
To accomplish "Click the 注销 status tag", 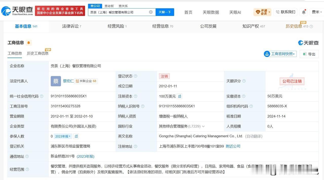I will click(x=164, y=76).
